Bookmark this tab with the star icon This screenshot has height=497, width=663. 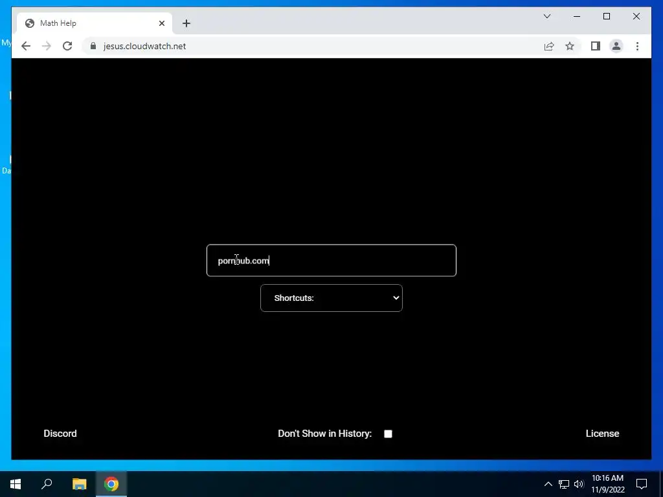point(570,46)
